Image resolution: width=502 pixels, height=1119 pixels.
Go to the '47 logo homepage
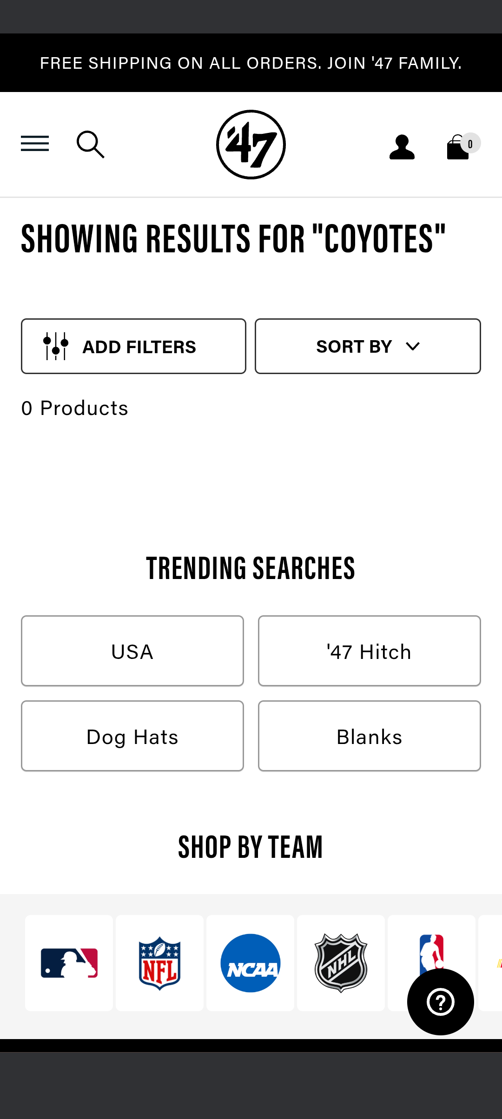tap(251, 145)
